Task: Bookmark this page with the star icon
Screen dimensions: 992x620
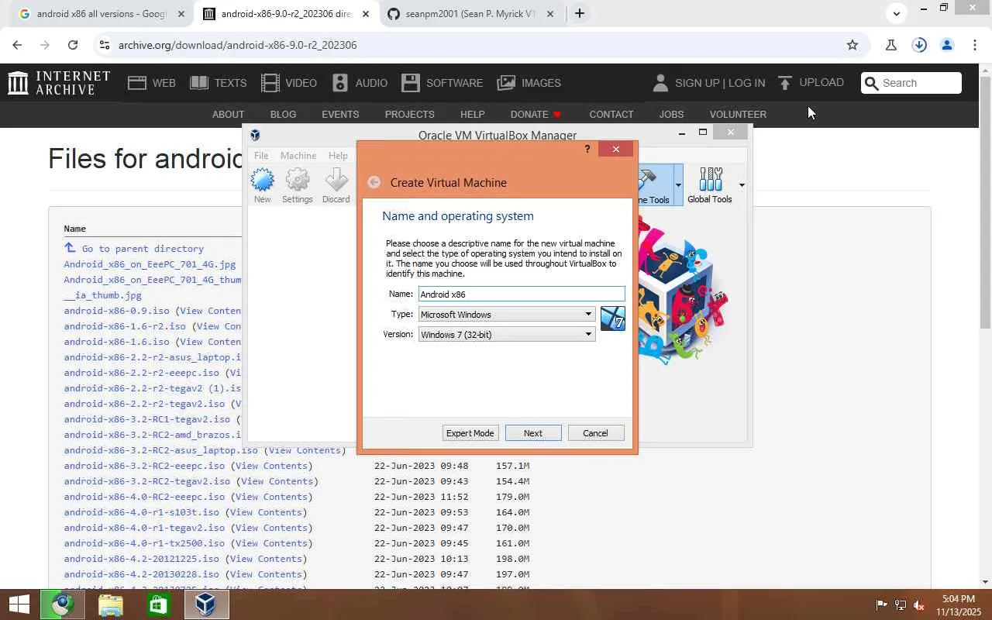Action: pyautogui.click(x=852, y=45)
